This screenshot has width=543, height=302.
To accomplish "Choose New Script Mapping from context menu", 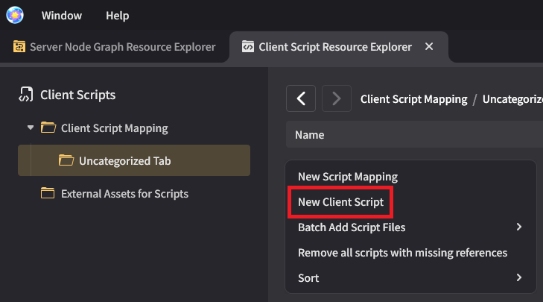I will [348, 177].
